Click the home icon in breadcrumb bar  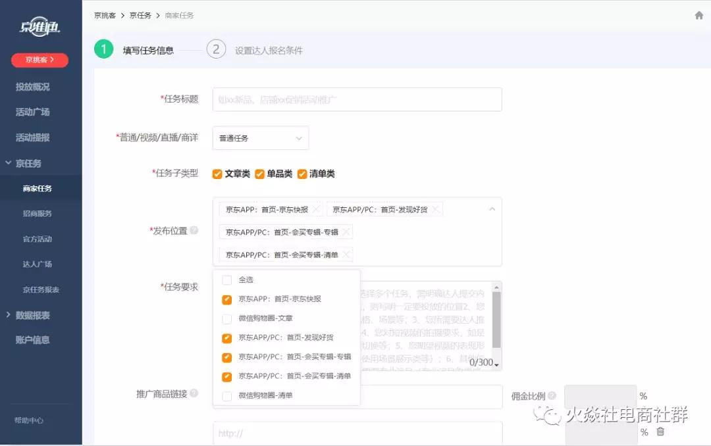point(698,15)
